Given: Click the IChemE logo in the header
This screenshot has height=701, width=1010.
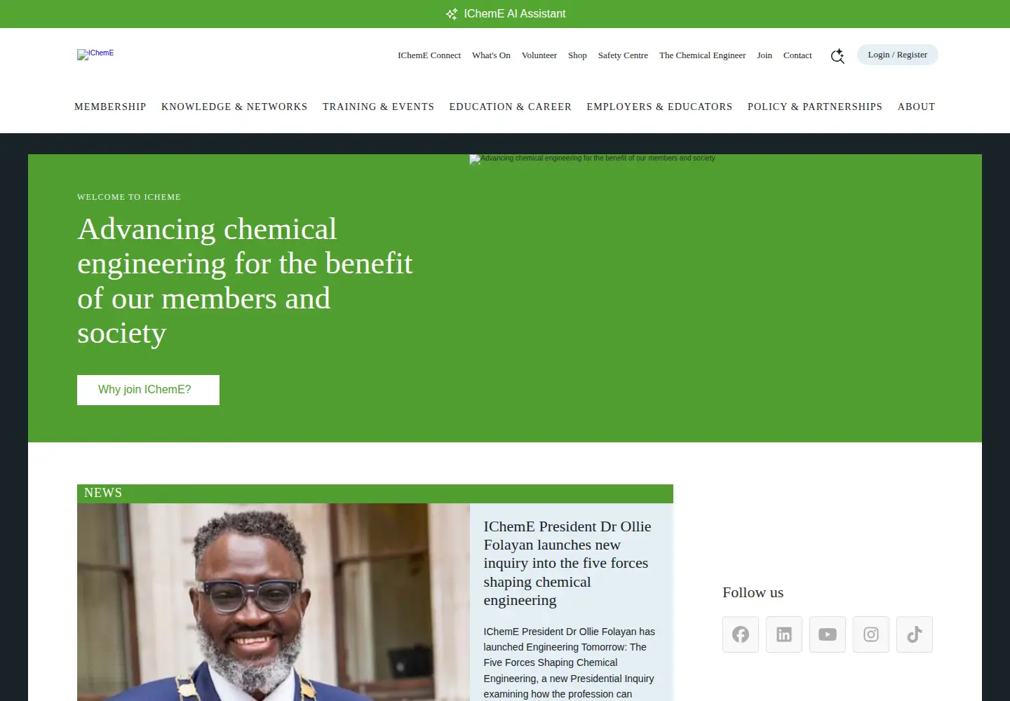Looking at the screenshot, I should pos(95,54).
